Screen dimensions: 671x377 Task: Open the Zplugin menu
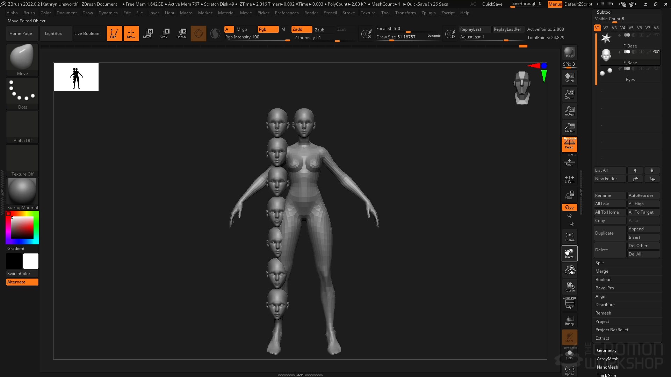coord(428,13)
